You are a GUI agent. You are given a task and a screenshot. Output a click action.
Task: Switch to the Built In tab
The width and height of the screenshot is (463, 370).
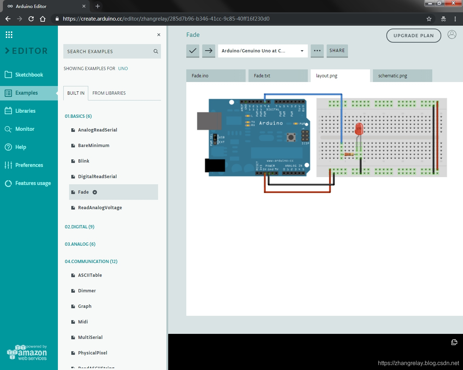pos(76,93)
